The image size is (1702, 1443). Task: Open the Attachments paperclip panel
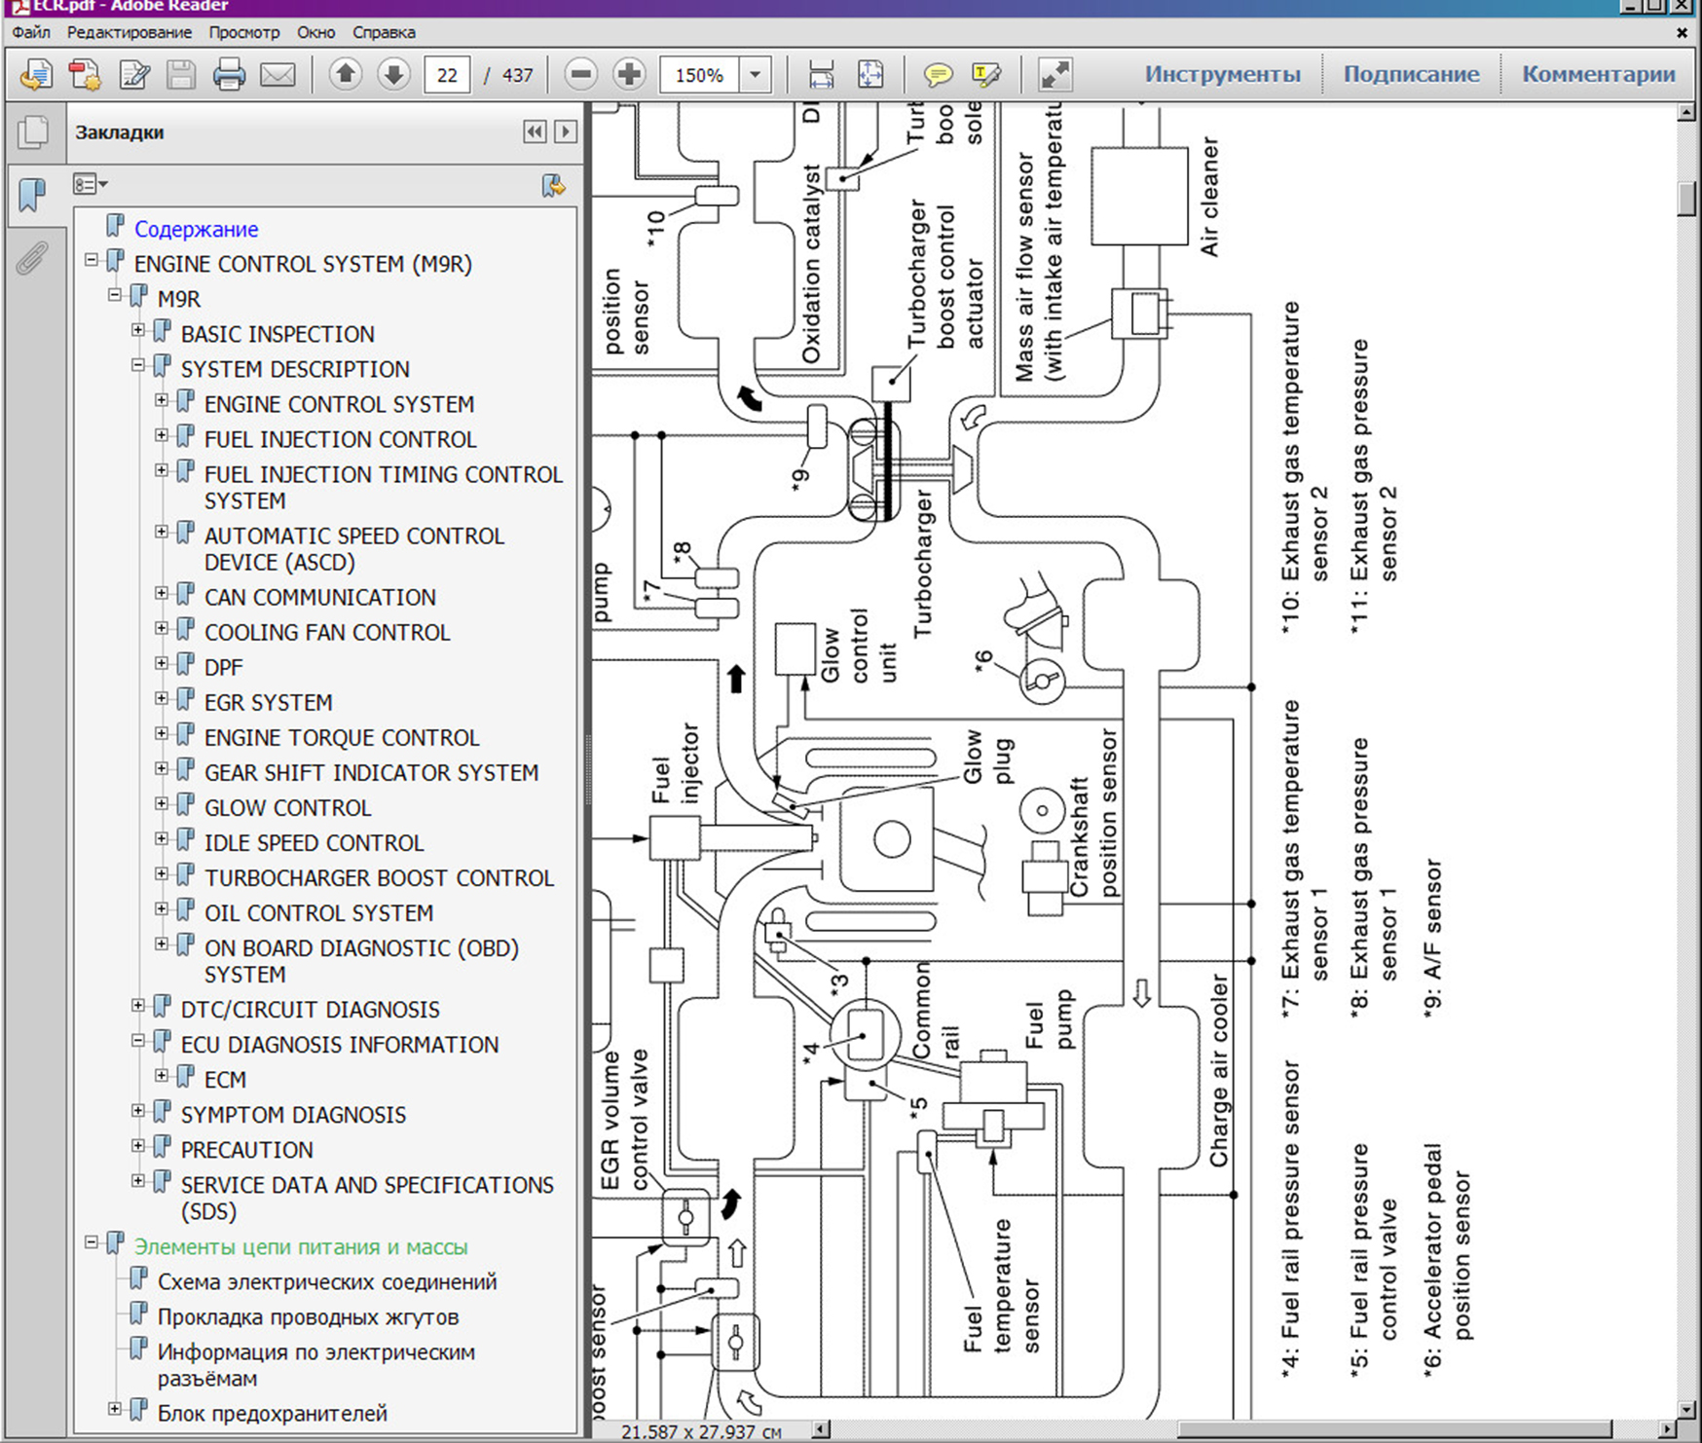pyautogui.click(x=32, y=259)
